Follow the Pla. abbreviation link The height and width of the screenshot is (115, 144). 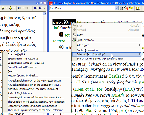point(89,110)
